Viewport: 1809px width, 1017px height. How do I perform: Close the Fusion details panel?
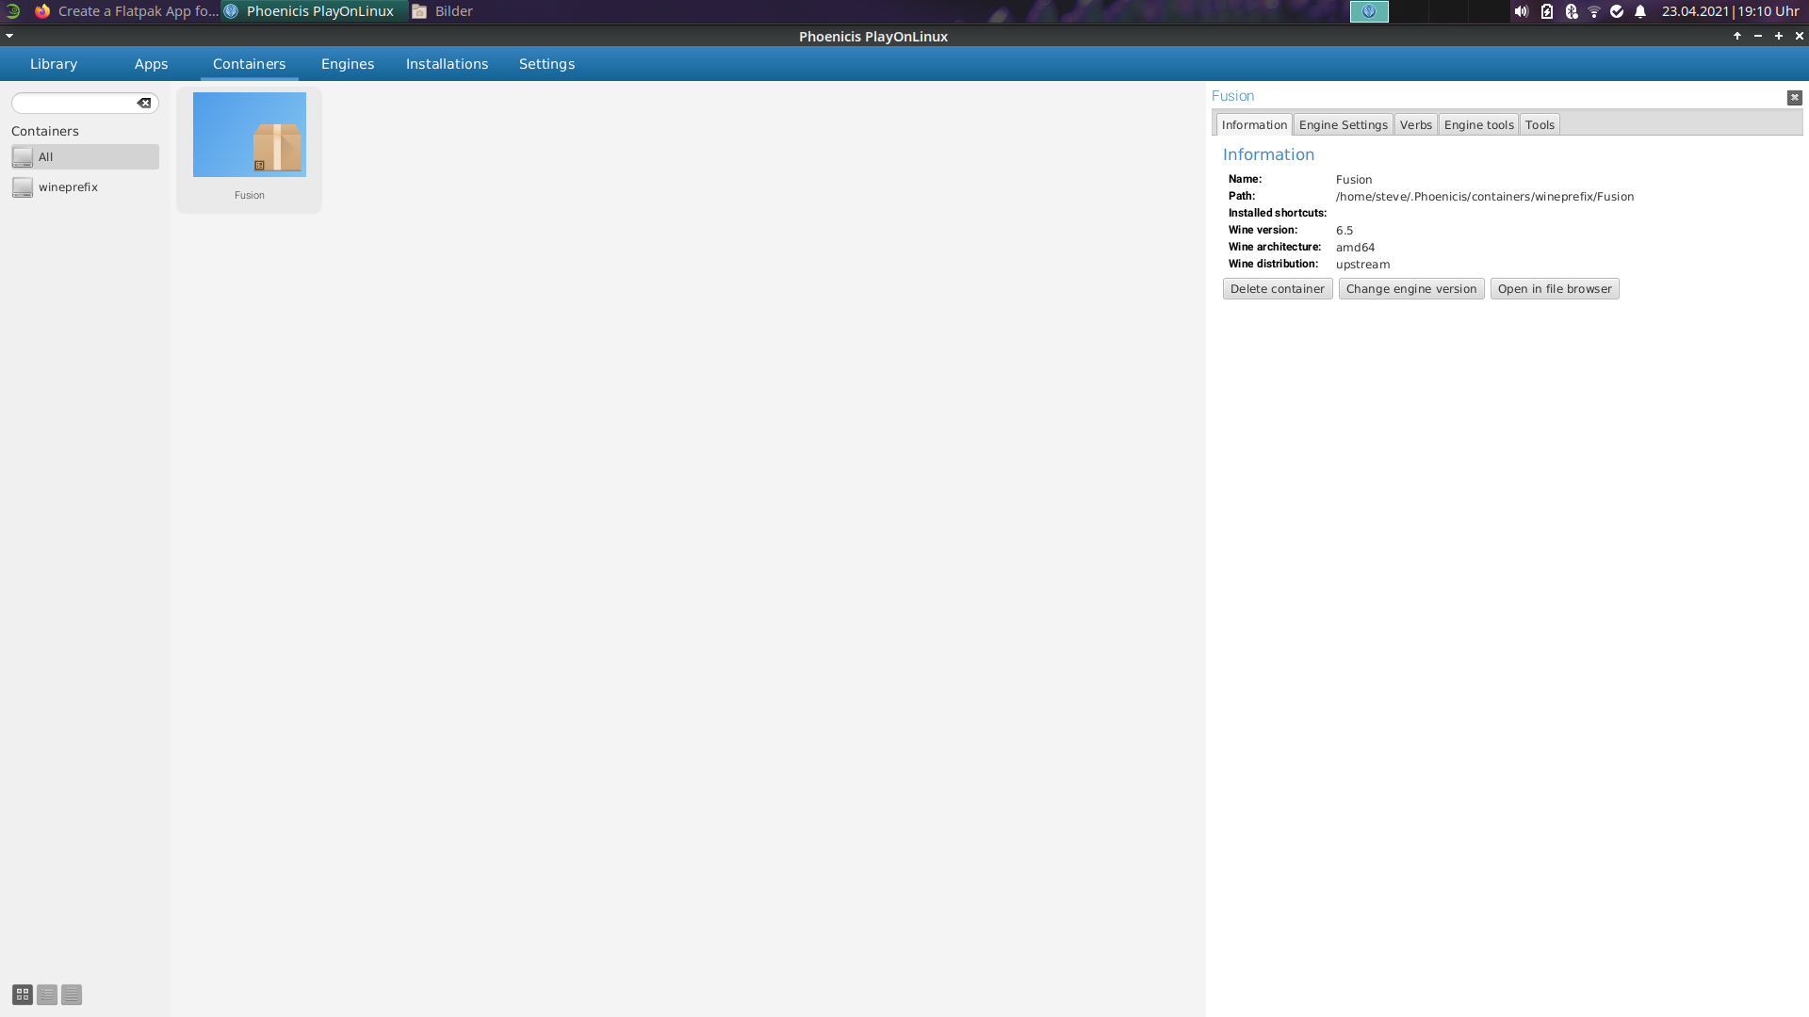1794,97
